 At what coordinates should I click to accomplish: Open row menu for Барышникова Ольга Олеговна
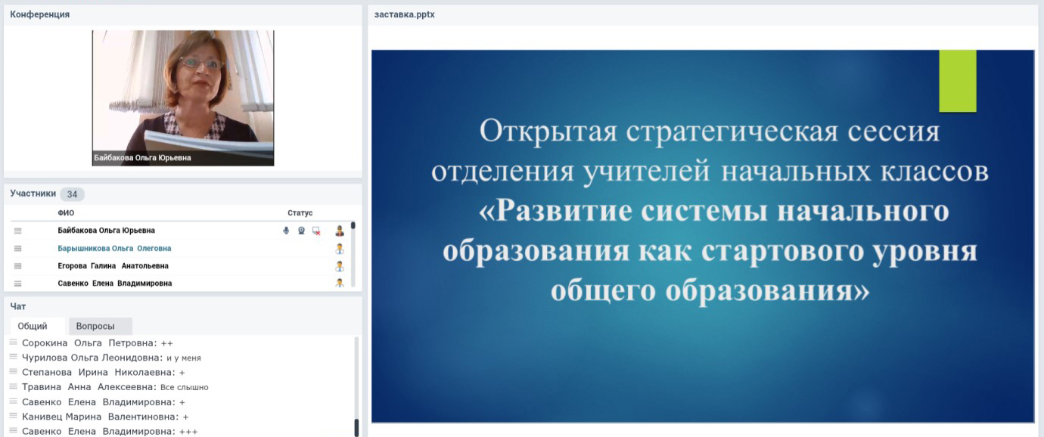pyautogui.click(x=18, y=248)
